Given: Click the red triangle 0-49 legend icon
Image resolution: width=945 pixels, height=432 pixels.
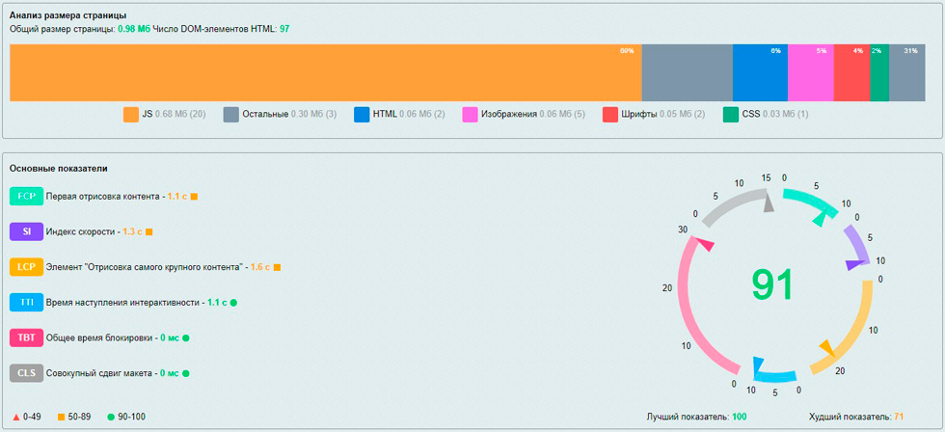Looking at the screenshot, I should (16, 417).
